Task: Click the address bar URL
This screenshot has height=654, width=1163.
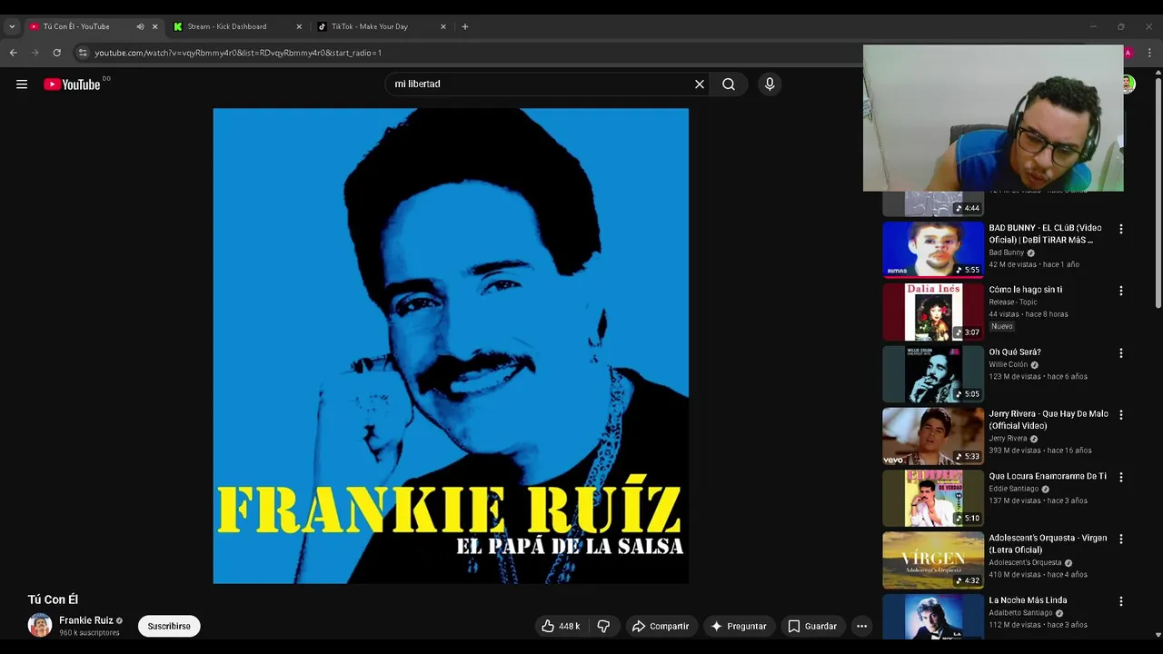Action: [x=238, y=53]
